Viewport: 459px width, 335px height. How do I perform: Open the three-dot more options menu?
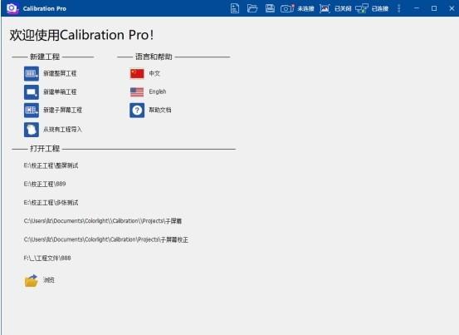398,8
